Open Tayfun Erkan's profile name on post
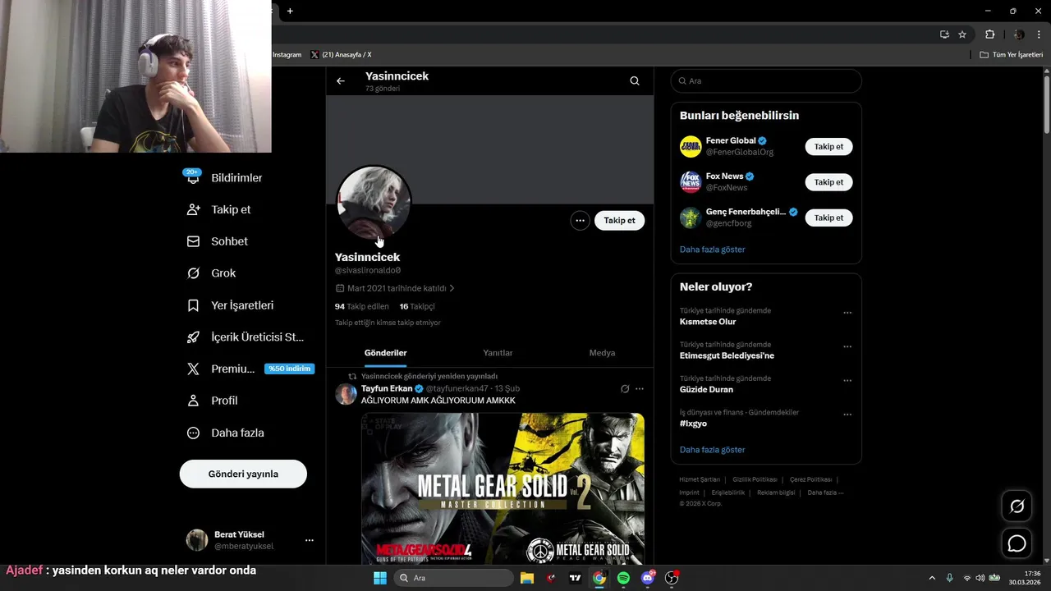1051x591 pixels. click(387, 388)
